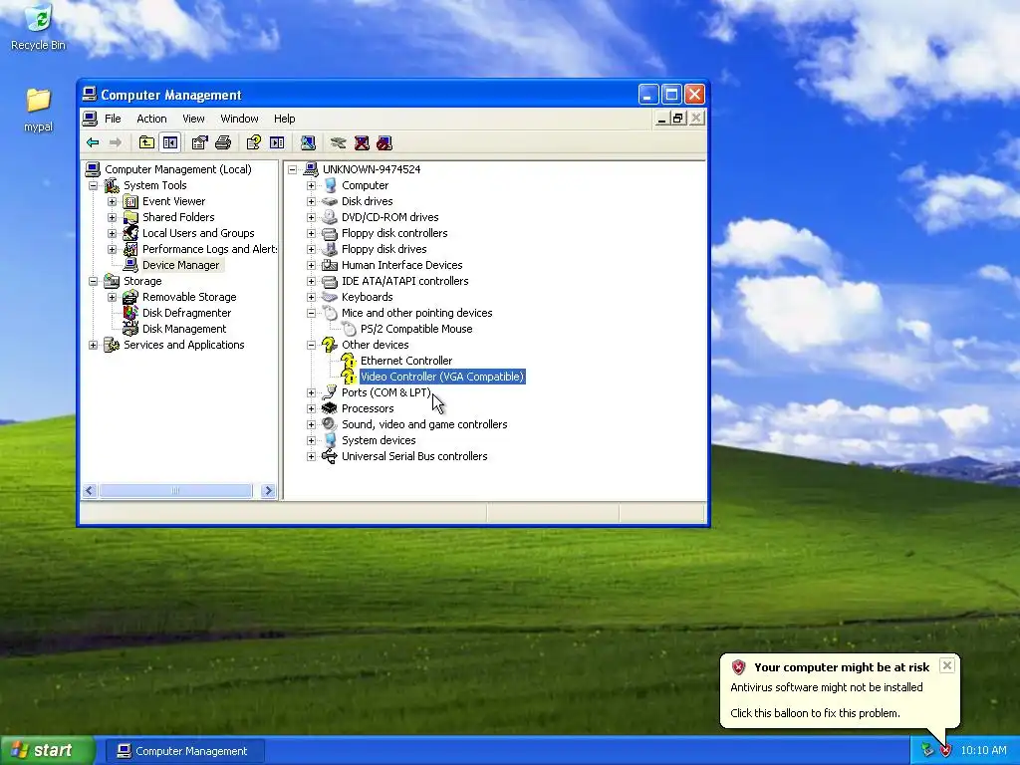Click the Back arrow toolbar button
The image size is (1020, 765).
[x=93, y=142]
